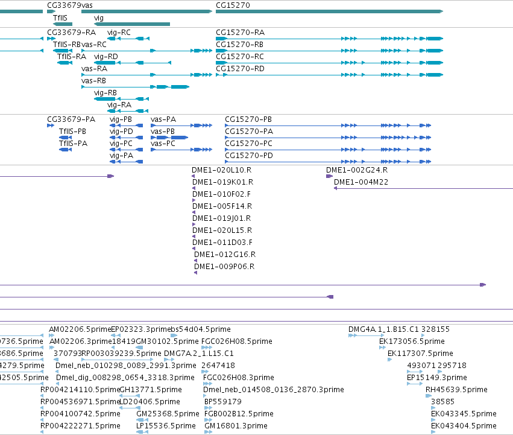Select the vas-RA transcript label
The width and height of the screenshot is (513, 435).
94,69
